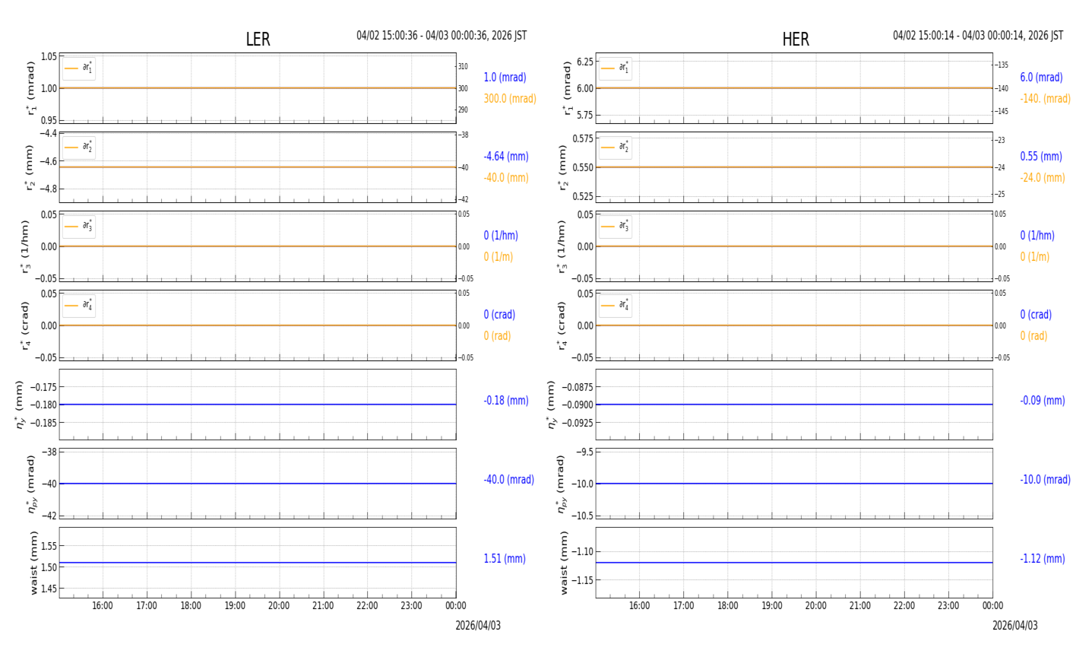Viewport: 1073px width, 657px height.
Task: Select LER time range ending 00:00:36 JST
Action: 442,36
